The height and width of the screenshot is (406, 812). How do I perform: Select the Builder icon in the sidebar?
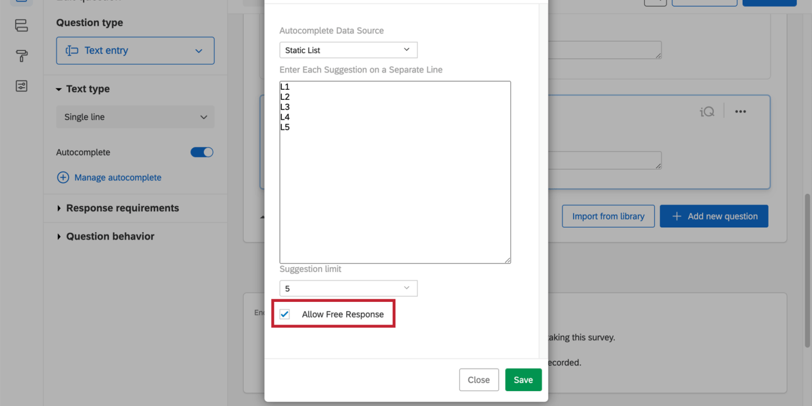22,3
